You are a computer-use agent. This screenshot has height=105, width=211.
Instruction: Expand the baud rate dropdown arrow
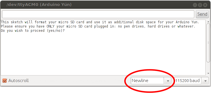(205, 81)
